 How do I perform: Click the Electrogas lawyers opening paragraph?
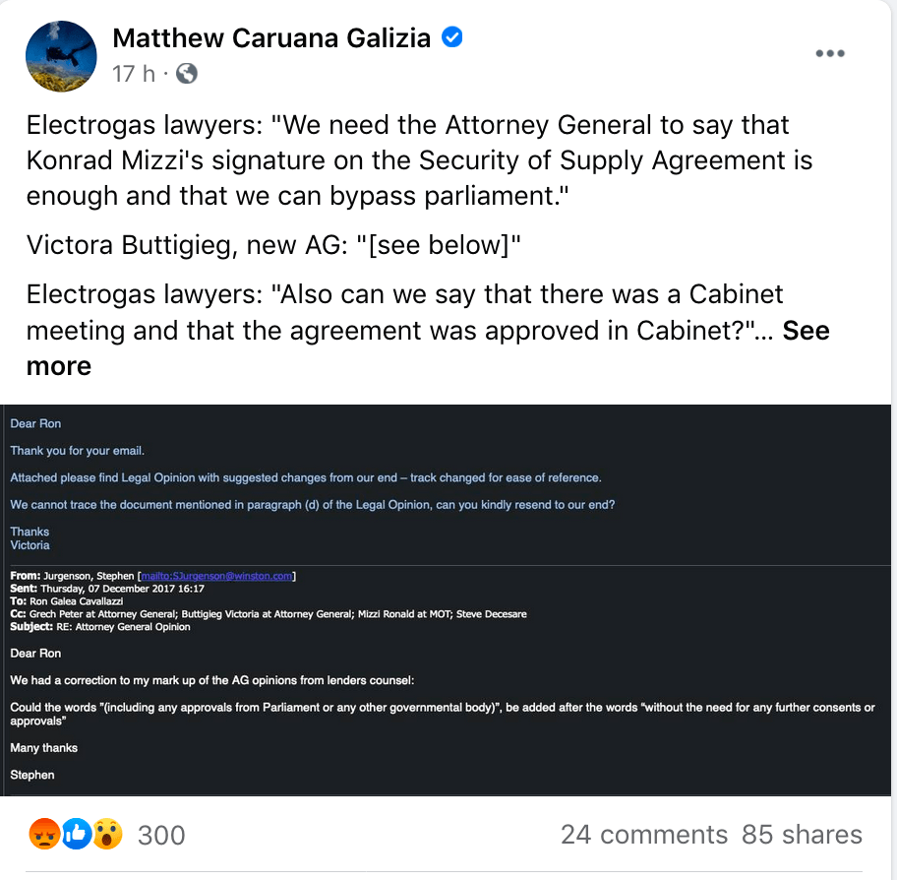(x=419, y=160)
